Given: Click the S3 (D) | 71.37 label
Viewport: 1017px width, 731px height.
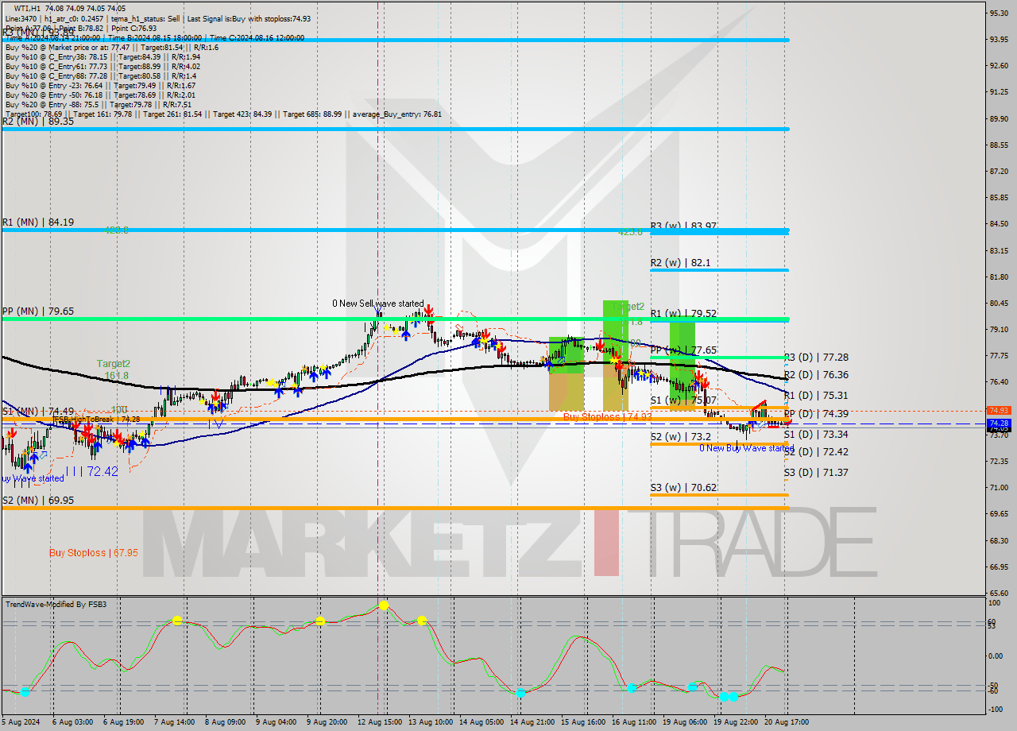Looking at the screenshot, I should [816, 473].
